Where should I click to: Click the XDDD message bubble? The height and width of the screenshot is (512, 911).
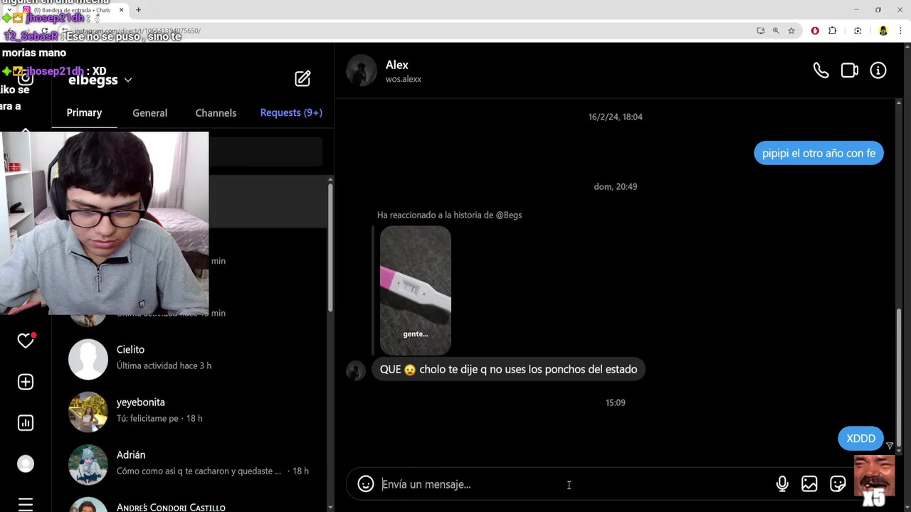860,438
